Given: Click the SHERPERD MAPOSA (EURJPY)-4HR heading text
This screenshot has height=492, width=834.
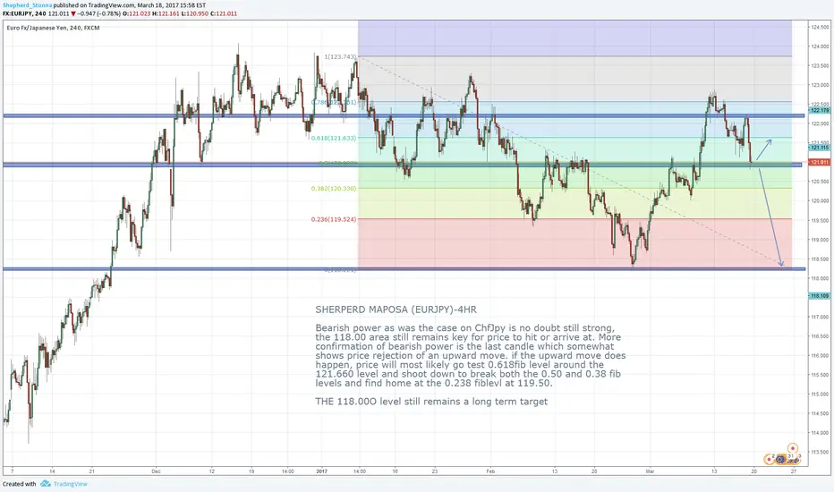Looking at the screenshot, I should tap(396, 310).
